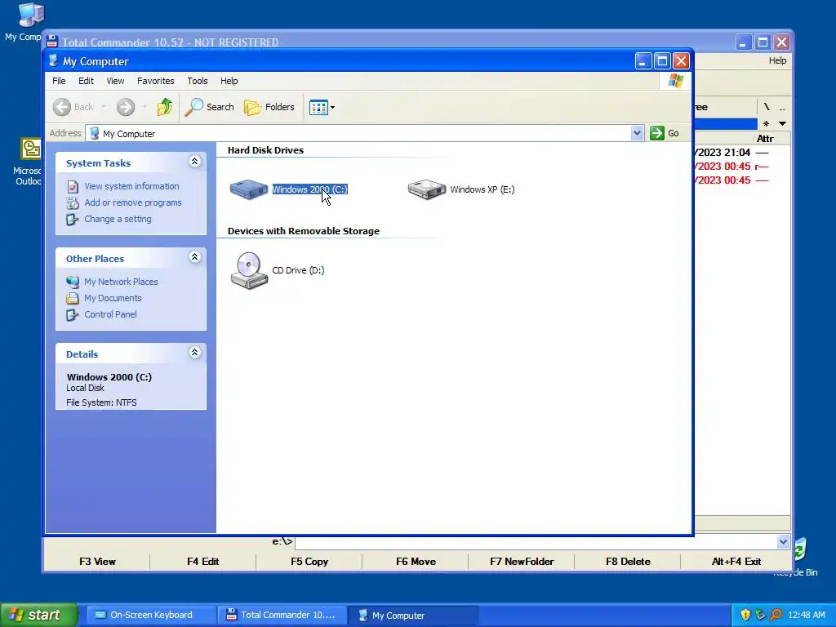Open the Favorites menu
This screenshot has height=627, width=836.
(156, 81)
